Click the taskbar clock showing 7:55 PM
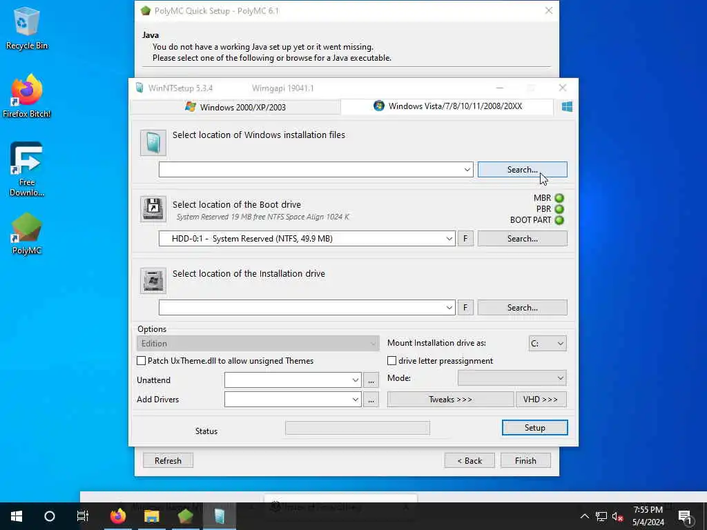This screenshot has width=707, height=530. click(648, 516)
